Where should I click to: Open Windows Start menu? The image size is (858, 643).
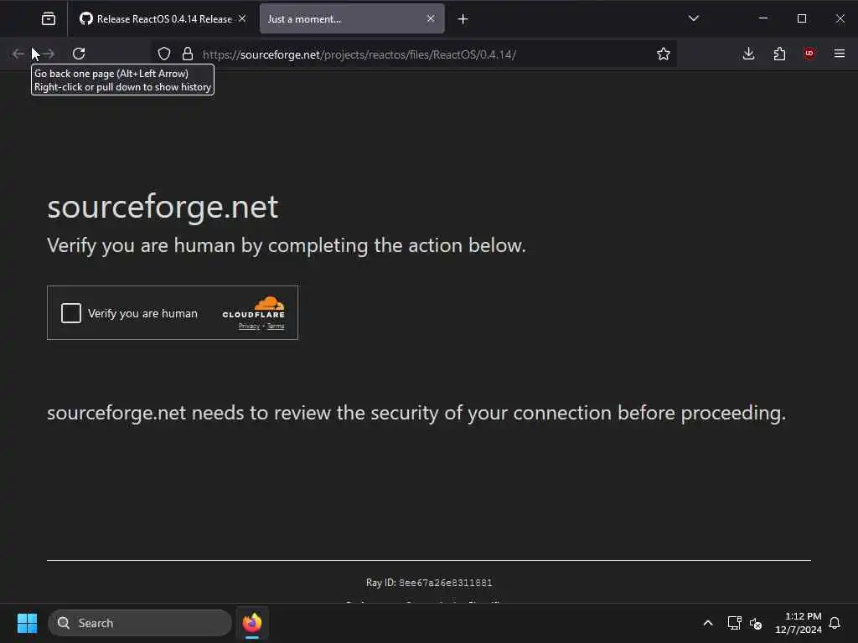(x=27, y=623)
